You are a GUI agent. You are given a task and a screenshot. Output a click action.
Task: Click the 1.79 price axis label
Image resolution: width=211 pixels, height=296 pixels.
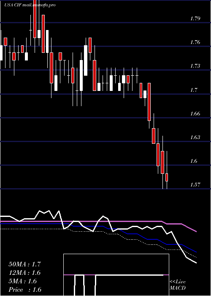[x=195, y=19]
